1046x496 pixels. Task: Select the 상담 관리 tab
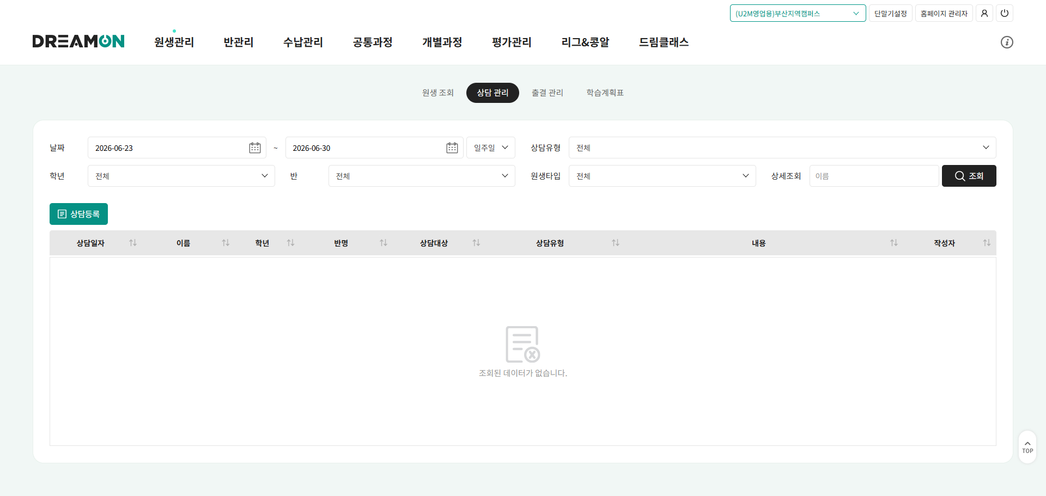492,93
